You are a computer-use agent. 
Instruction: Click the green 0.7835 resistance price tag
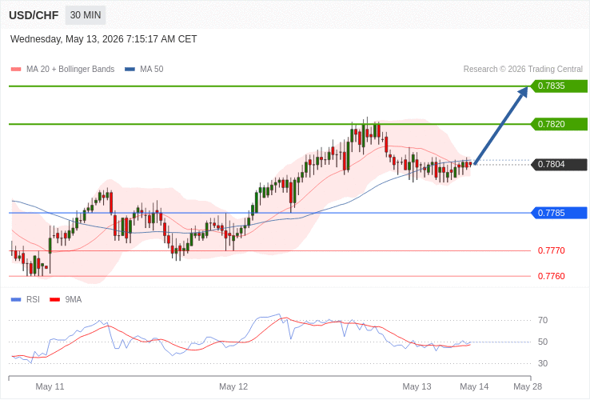click(559, 86)
